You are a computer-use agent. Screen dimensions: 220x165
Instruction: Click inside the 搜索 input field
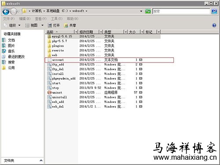(181, 11)
